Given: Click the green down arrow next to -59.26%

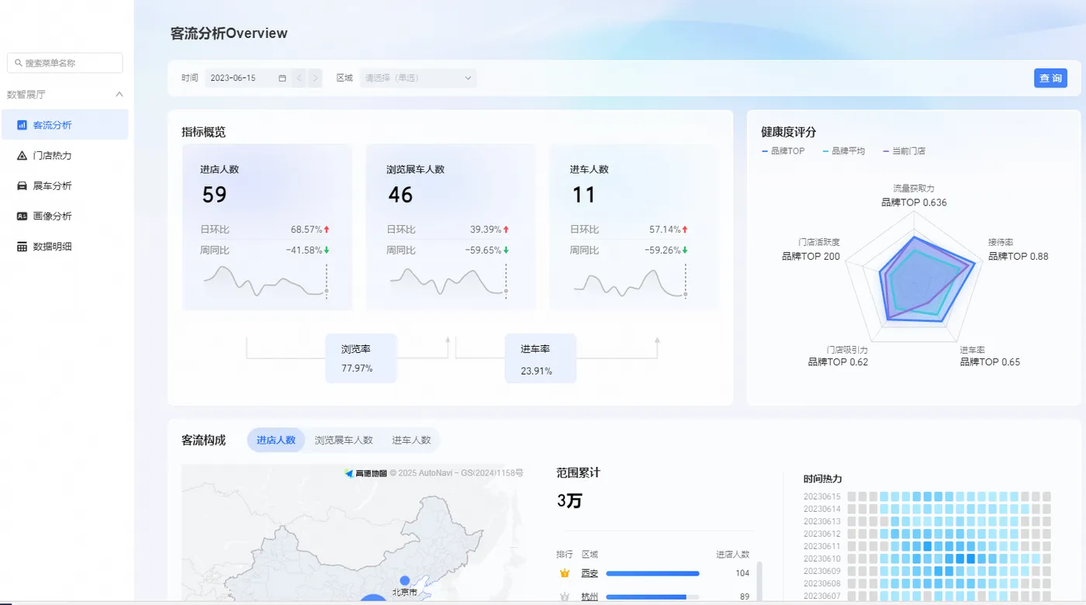Looking at the screenshot, I should pos(685,251).
